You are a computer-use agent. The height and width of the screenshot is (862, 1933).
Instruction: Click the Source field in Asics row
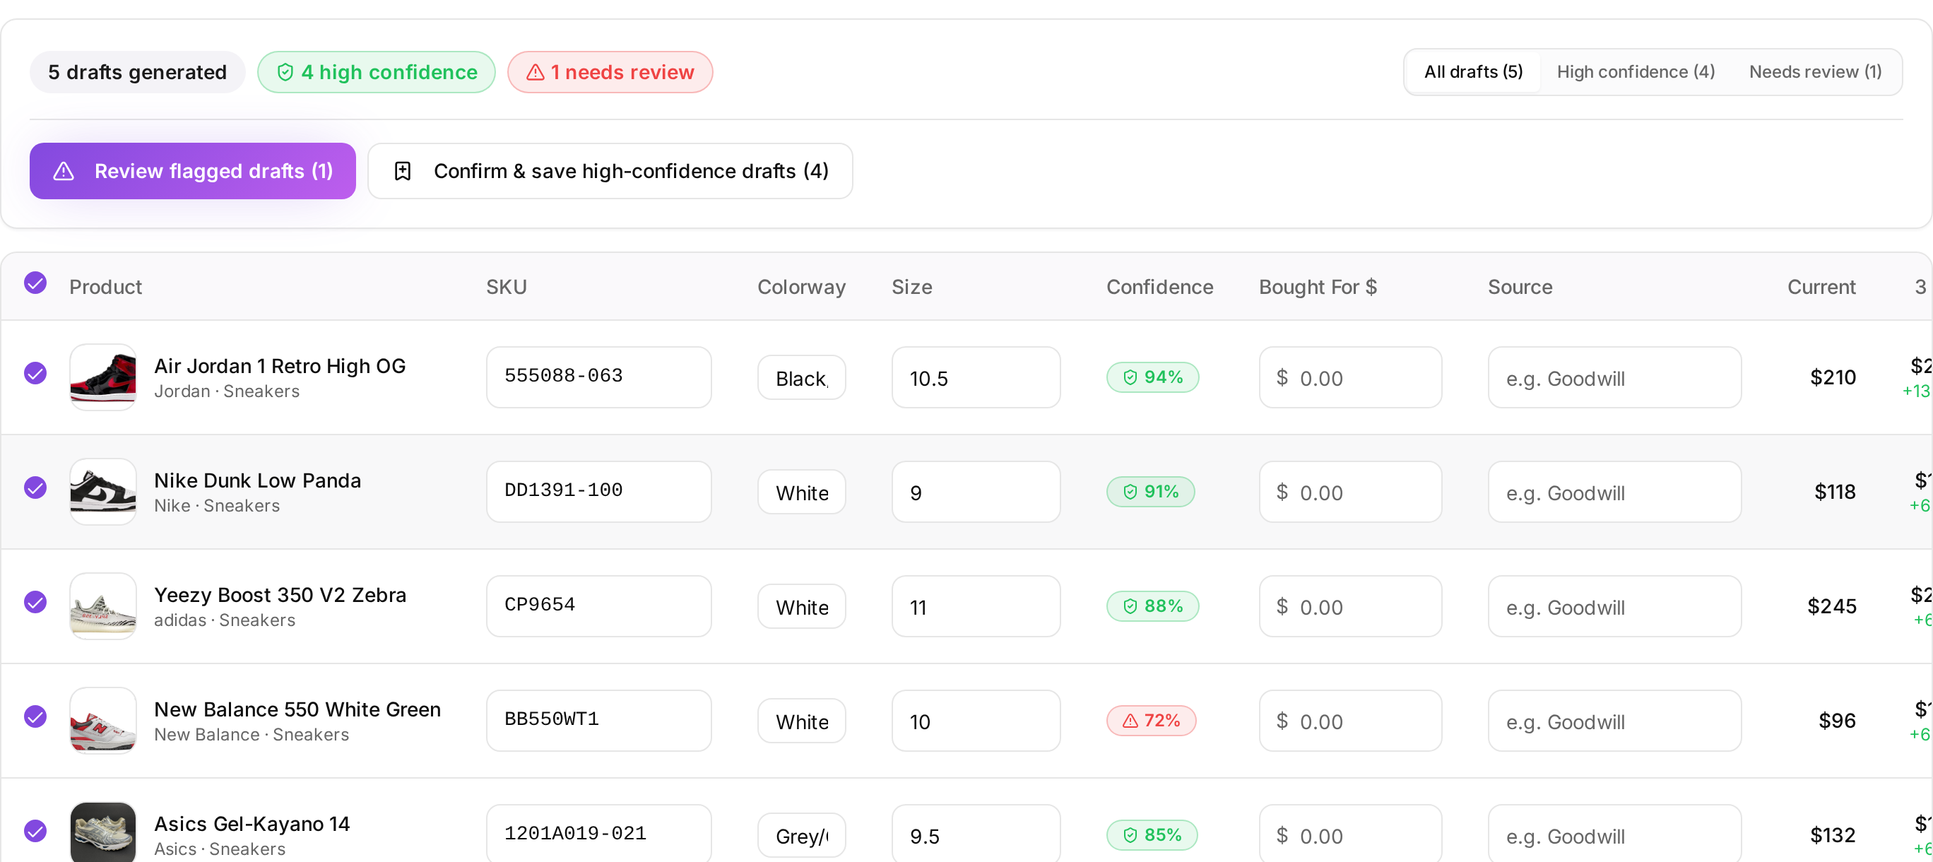[x=1615, y=834]
